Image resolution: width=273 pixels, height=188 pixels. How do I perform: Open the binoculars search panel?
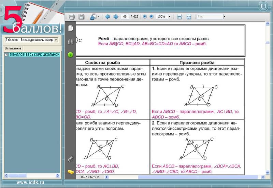tap(71, 41)
